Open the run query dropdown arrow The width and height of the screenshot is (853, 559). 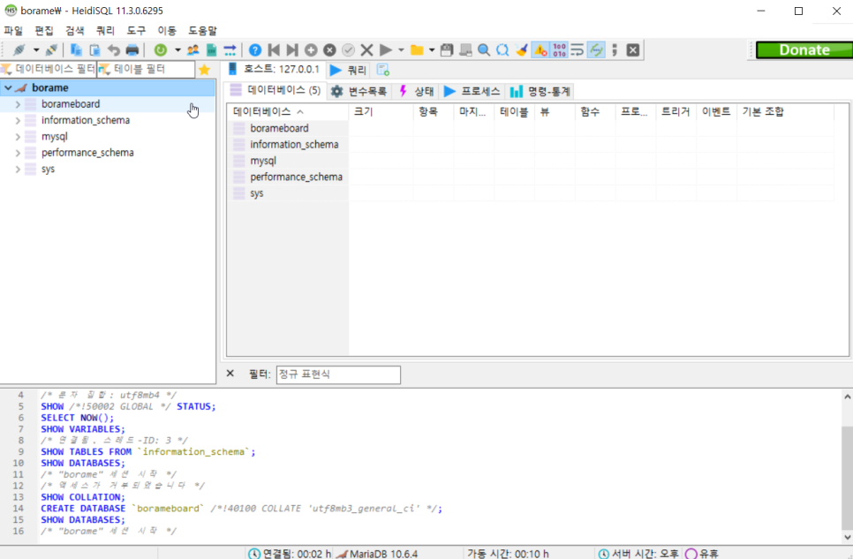point(402,50)
